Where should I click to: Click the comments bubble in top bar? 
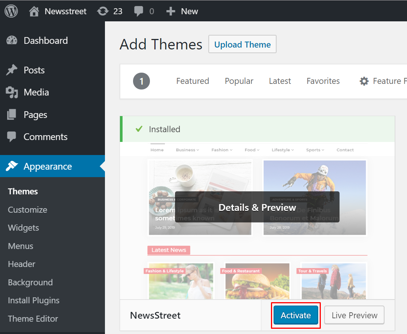(139, 11)
